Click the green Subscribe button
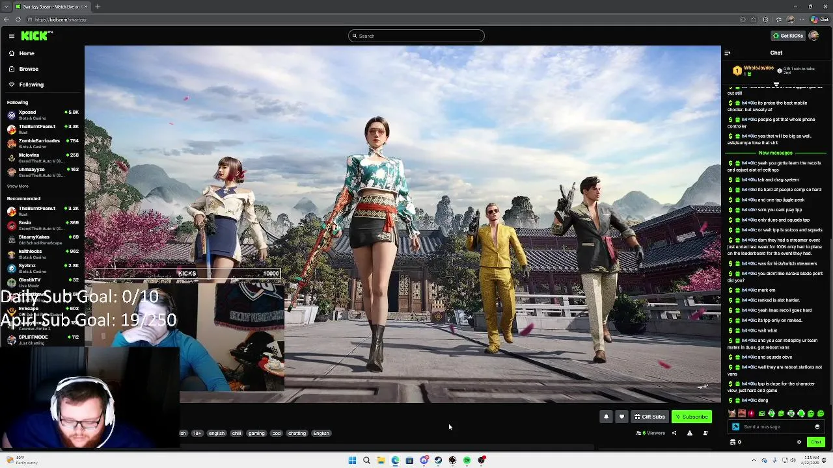This screenshot has height=468, width=833. [x=692, y=417]
